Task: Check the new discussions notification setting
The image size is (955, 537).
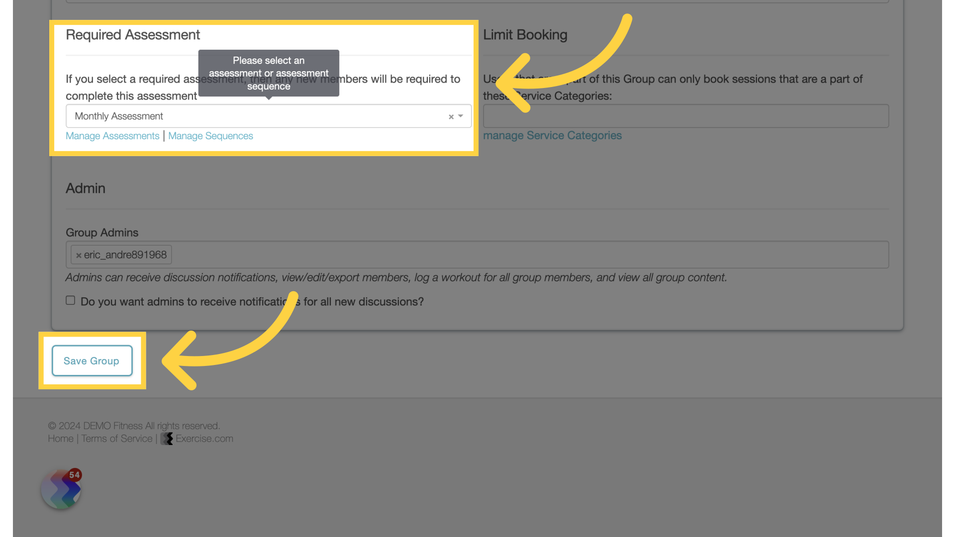Action: pyautogui.click(x=70, y=300)
